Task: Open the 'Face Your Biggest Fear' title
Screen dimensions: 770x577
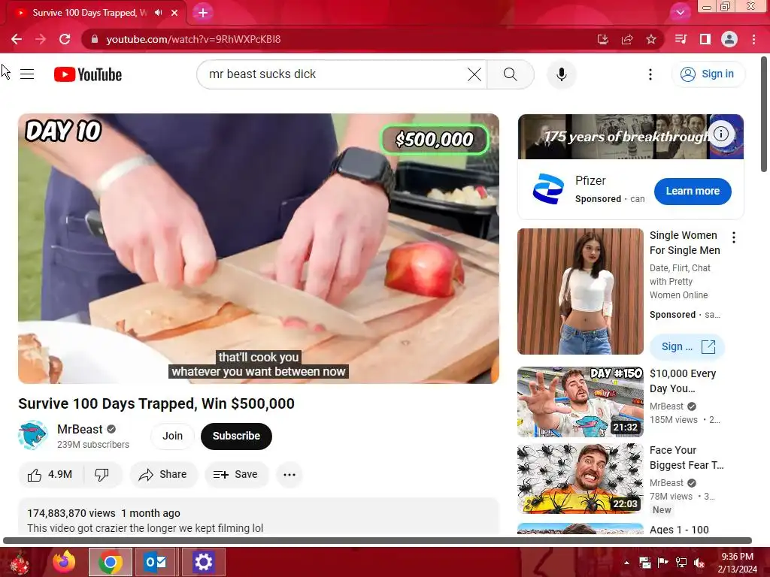Action: tap(686, 458)
